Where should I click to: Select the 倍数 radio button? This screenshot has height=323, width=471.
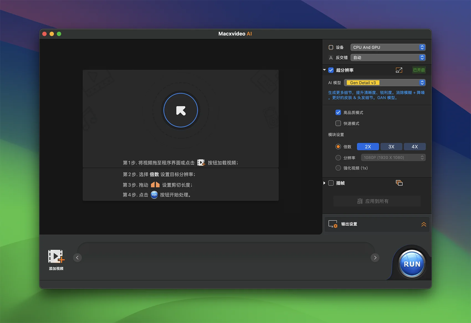pos(338,147)
